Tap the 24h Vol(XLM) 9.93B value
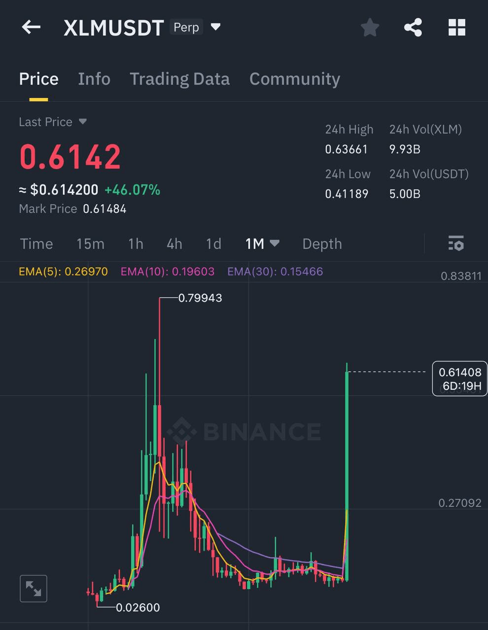The image size is (488, 630). [405, 149]
